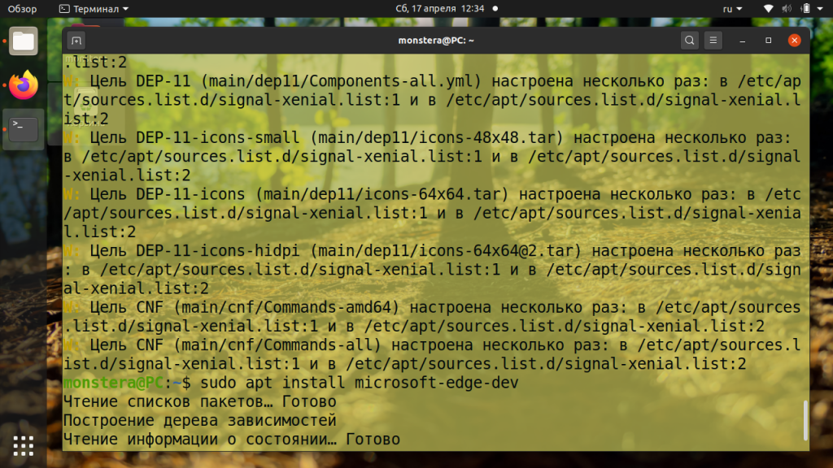833x468 pixels.
Task: Show the Applications grid in the dock
Action: [x=23, y=445]
